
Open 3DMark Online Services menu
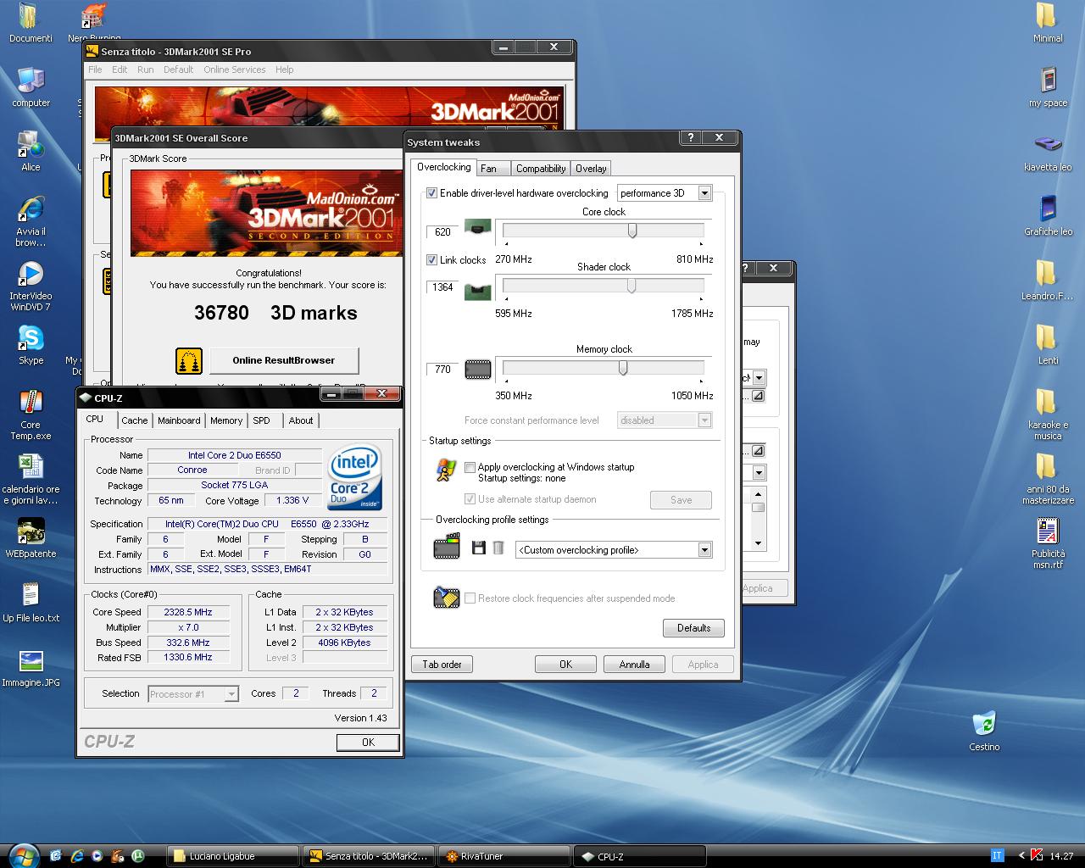(x=234, y=70)
